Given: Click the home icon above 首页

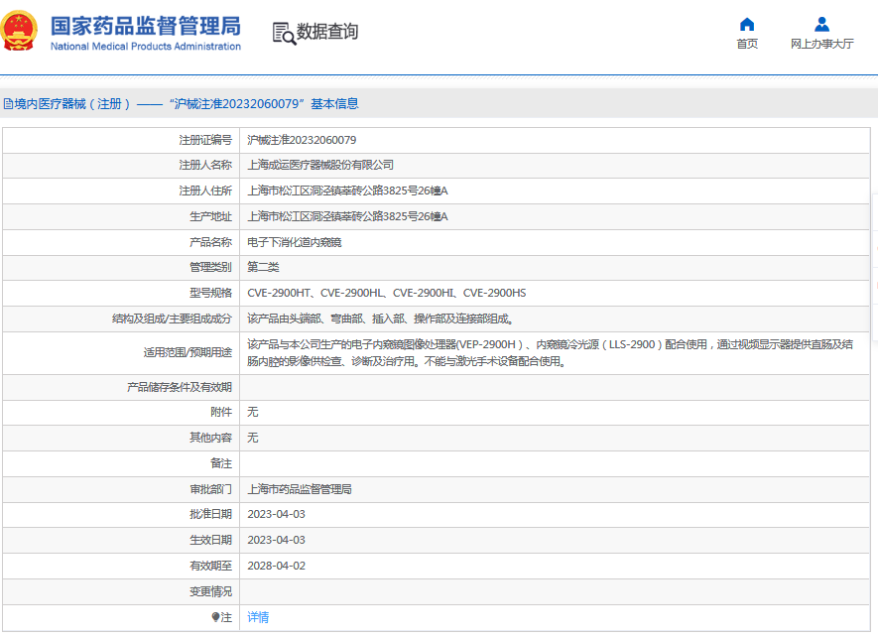Looking at the screenshot, I should [747, 25].
